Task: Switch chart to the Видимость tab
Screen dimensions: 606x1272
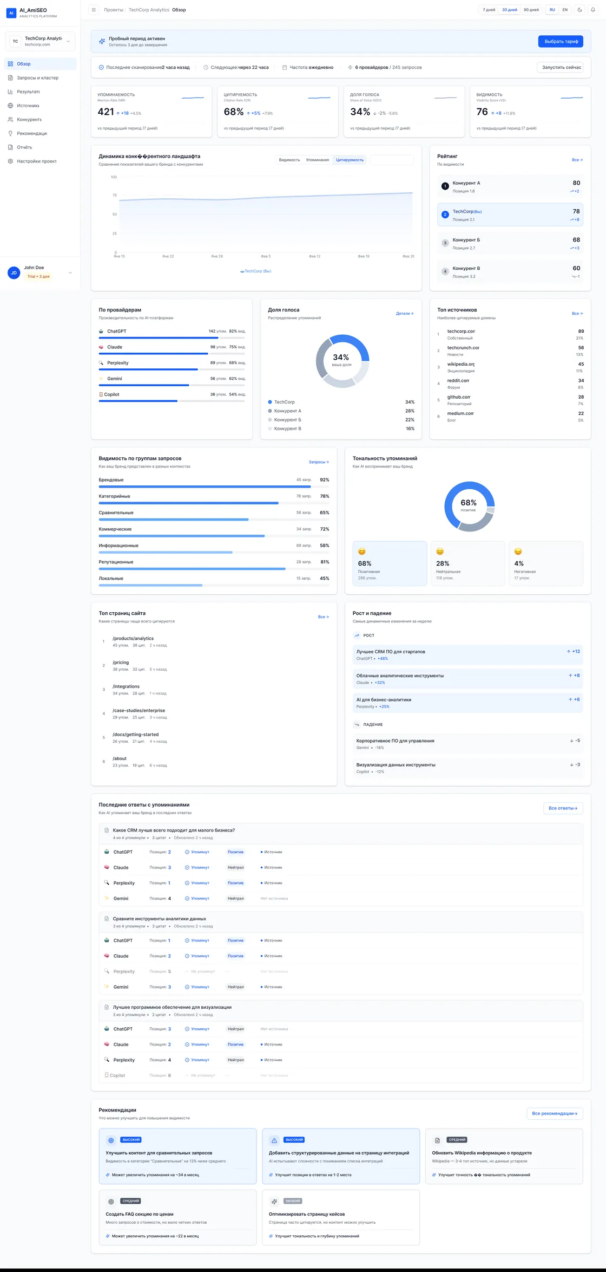Action: (x=289, y=160)
